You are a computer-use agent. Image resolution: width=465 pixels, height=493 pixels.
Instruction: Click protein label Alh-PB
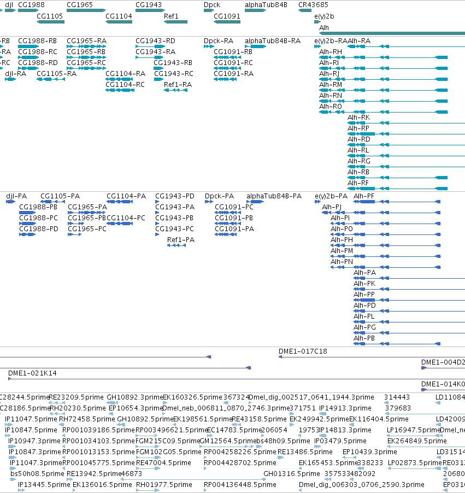point(364,338)
